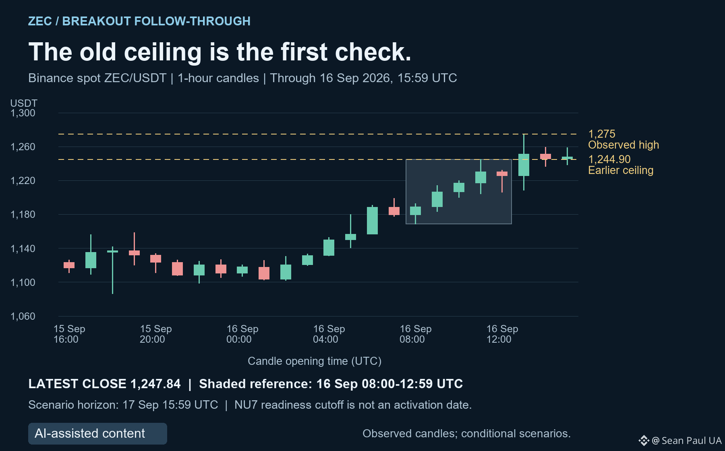Click the AI-assisted content badge

(97, 434)
